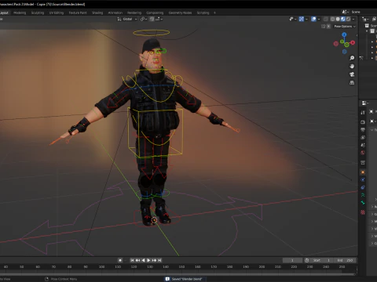Switch to the Animation workspace tab
This screenshot has width=377, height=282.
pos(115,13)
